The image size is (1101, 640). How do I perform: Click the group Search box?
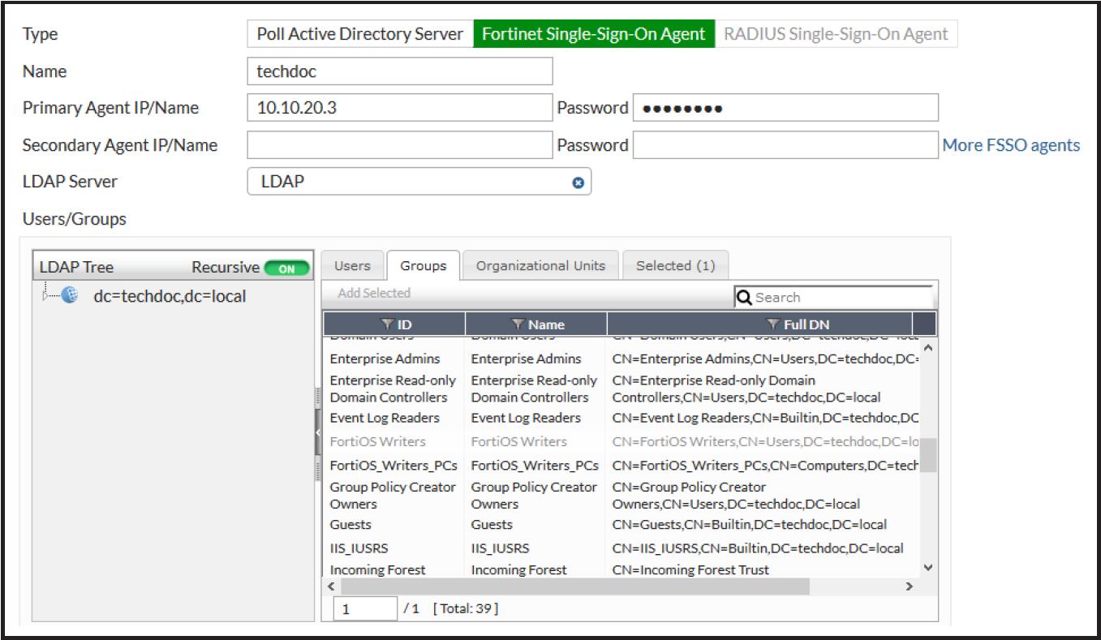(834, 297)
